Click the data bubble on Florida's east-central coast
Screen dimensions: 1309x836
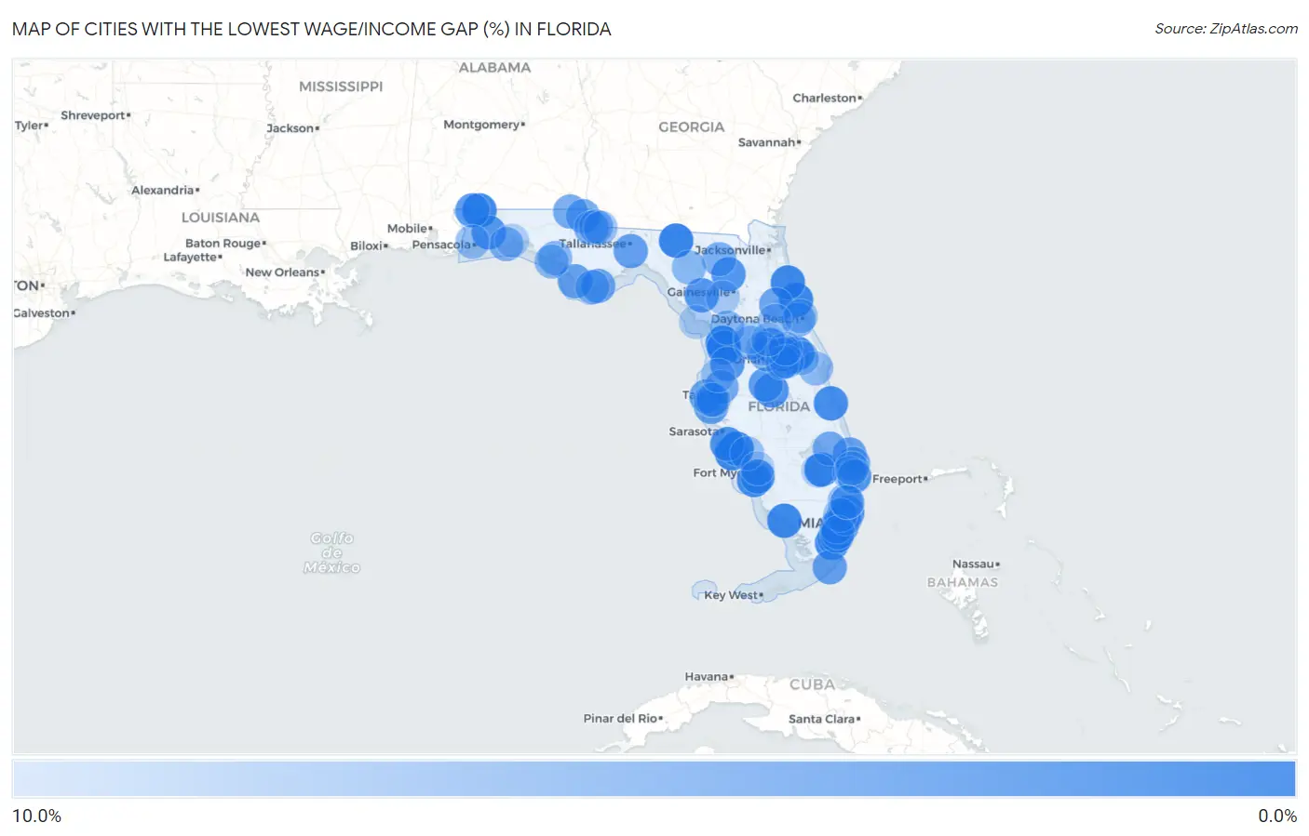[830, 404]
